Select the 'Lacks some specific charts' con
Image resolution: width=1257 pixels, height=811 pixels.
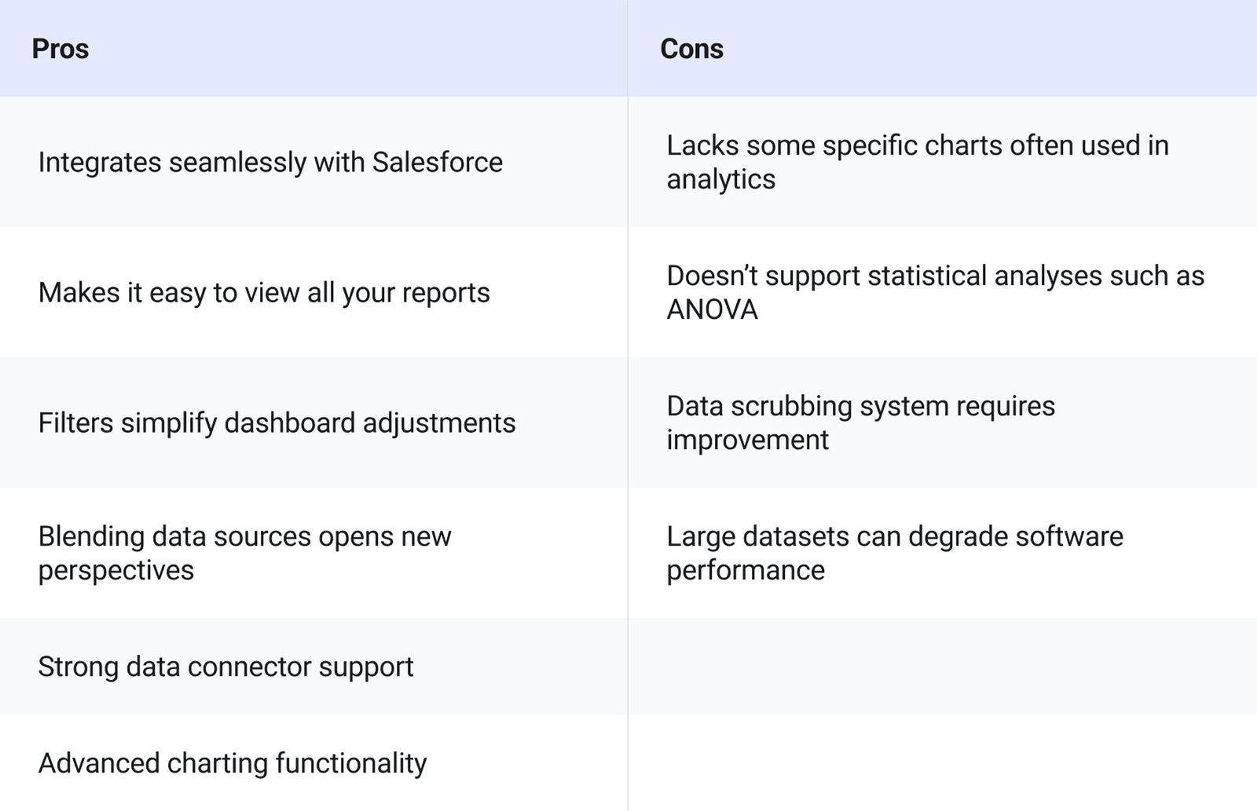point(917,162)
